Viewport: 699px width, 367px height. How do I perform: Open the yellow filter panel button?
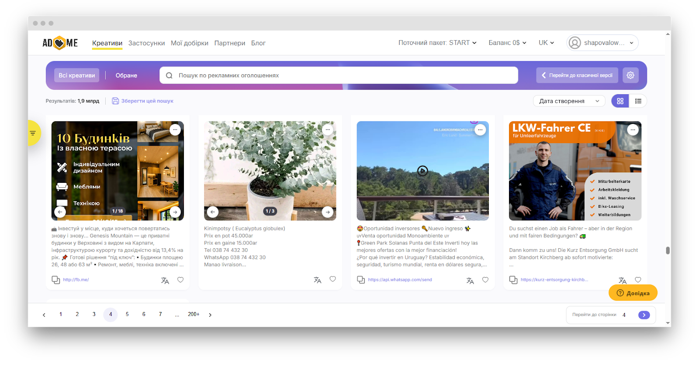(33, 133)
